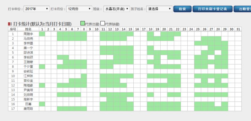The image size is (251, 121).
Task: Select the 姓名 column header
Action: 28,29
